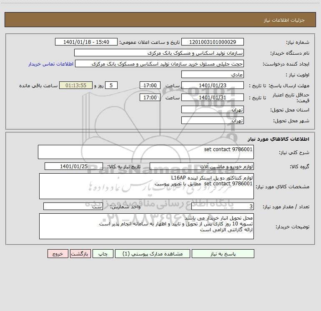Click the جزئیات اطلاعات نیاز header title
Viewport: 321px width, 311px height.
click(x=284, y=20)
